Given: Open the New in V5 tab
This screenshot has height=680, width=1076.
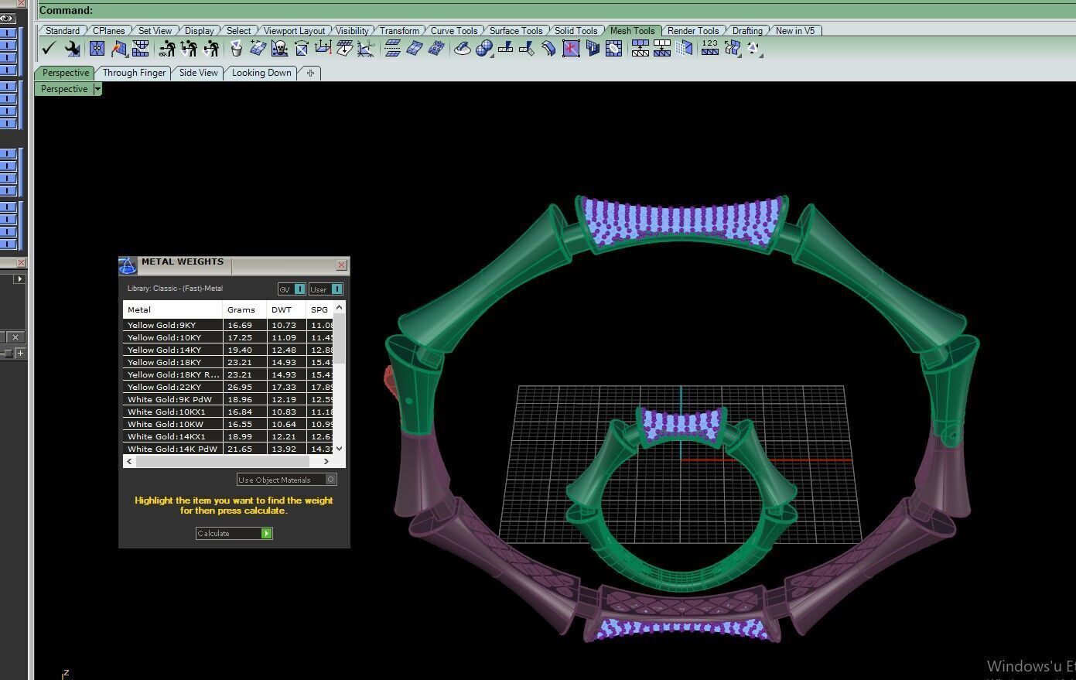Looking at the screenshot, I should tap(795, 30).
